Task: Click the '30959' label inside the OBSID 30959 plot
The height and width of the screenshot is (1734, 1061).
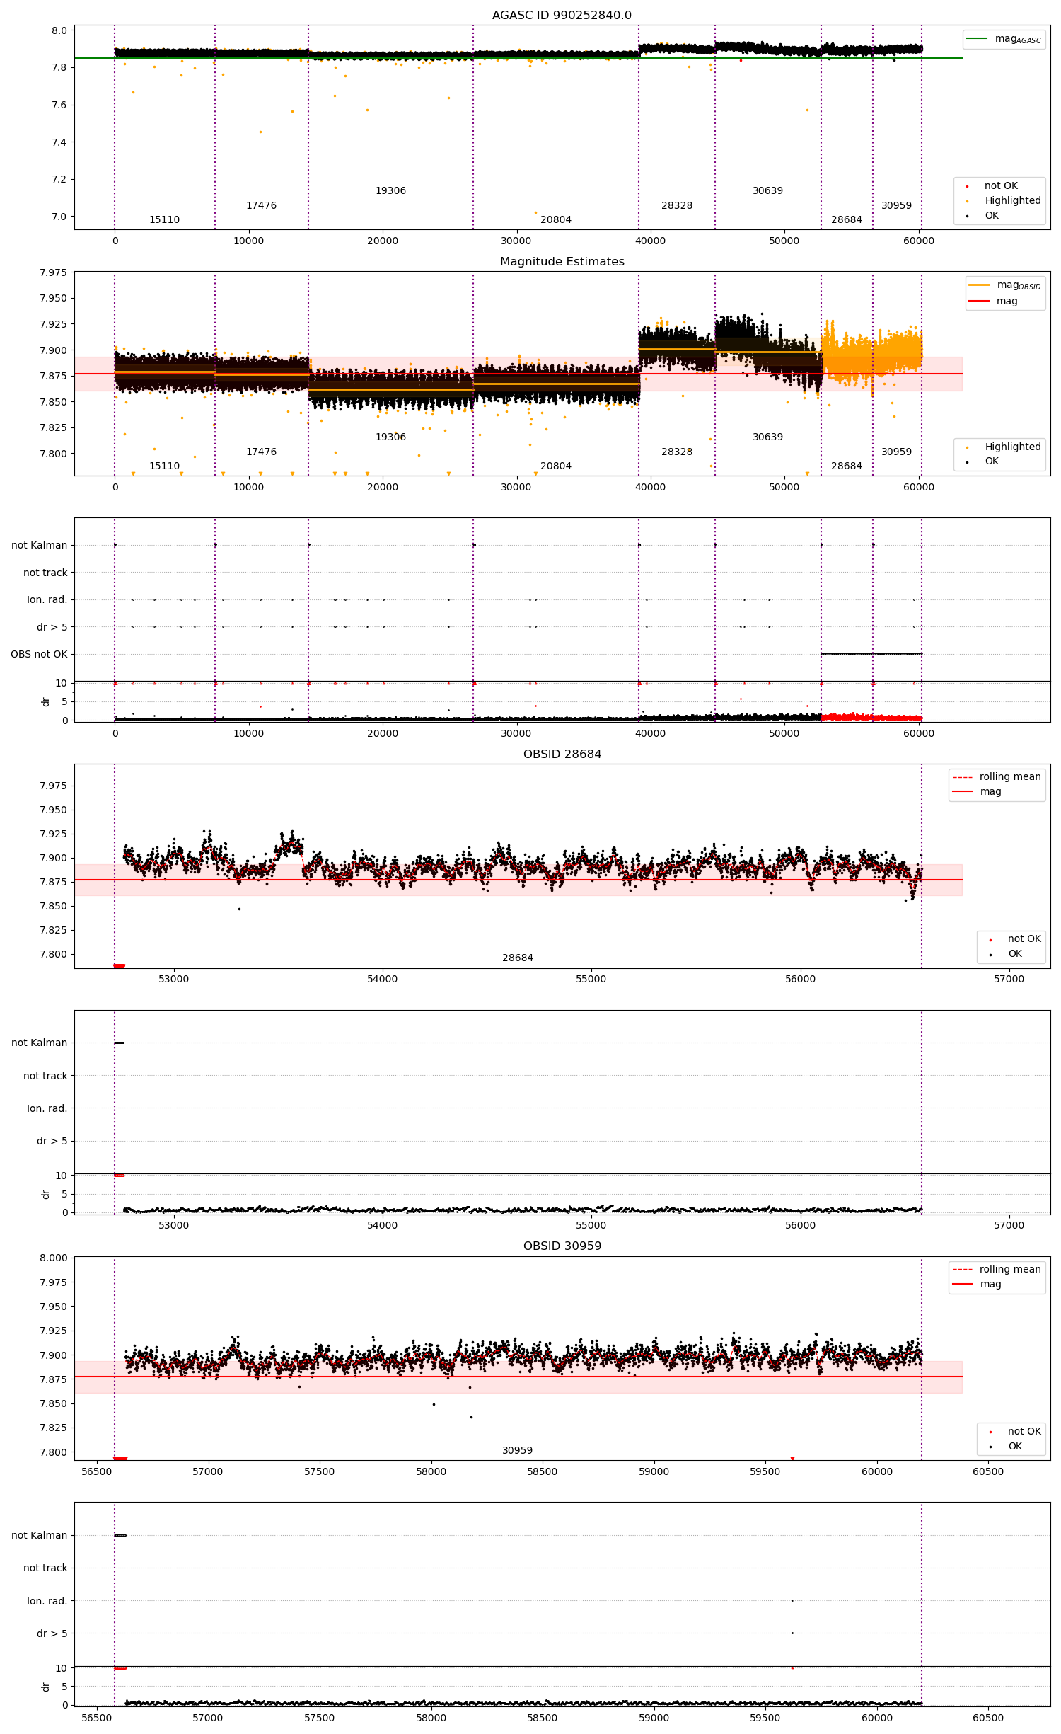Action: pos(518,1450)
